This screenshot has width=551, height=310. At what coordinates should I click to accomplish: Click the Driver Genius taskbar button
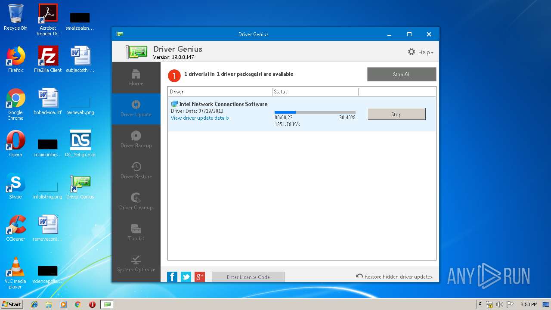[x=107, y=304]
